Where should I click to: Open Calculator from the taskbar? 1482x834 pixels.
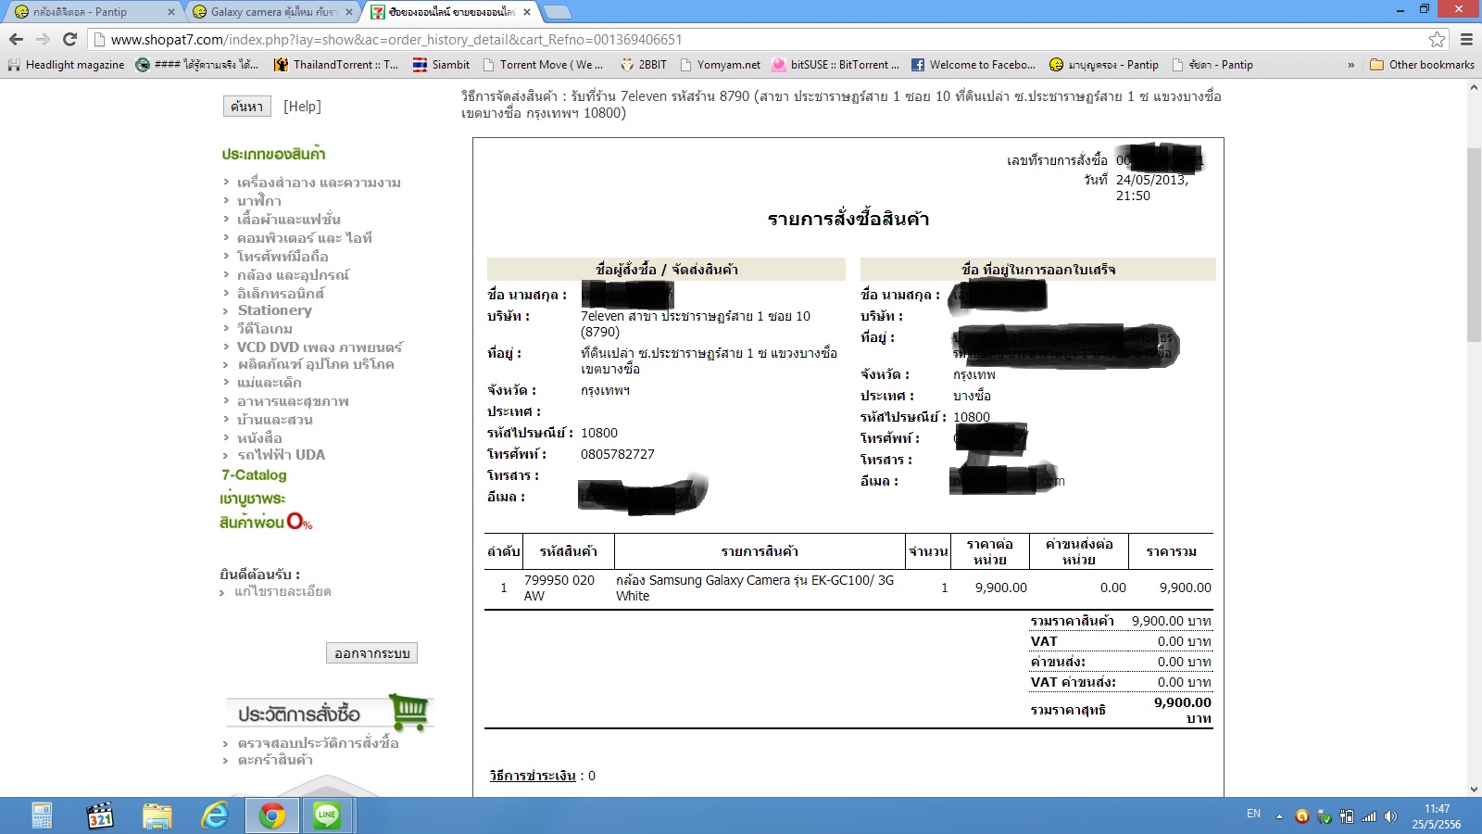click(43, 815)
